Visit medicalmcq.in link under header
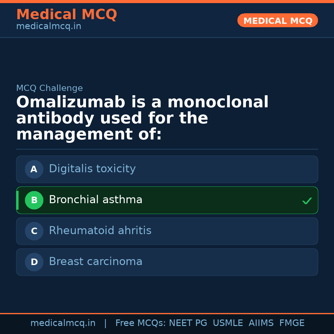334x334 pixels. (49, 27)
